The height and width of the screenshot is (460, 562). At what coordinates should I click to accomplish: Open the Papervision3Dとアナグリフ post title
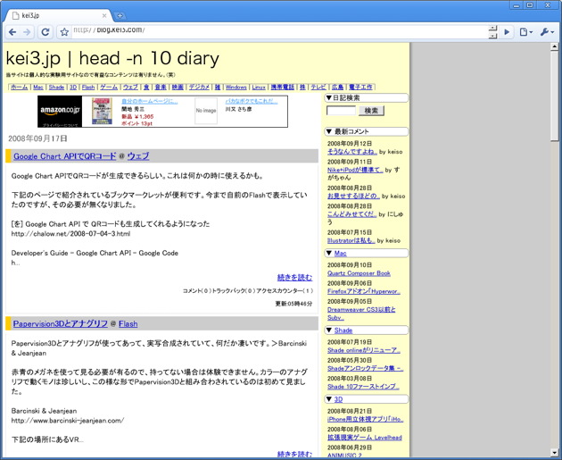tap(60, 323)
